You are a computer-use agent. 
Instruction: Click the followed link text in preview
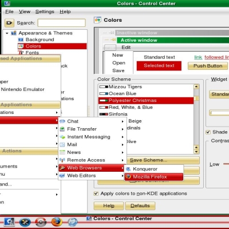point(216,57)
